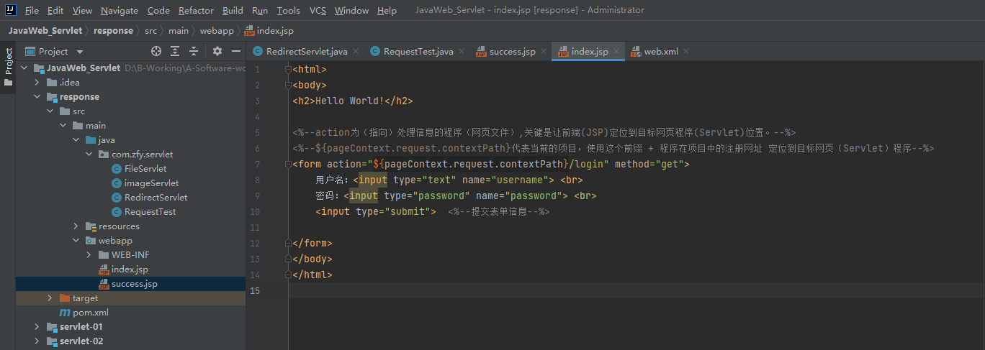Click the Expand All icon in Project panel
This screenshot has width=985, height=350.
coord(175,51)
